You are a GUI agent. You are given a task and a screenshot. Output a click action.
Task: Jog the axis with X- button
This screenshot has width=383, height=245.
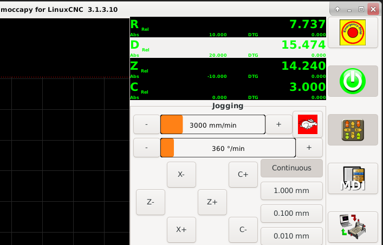tap(181, 175)
